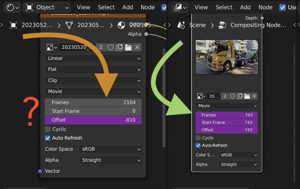
Task: Unlink image with X in shader node
Action: (137, 47)
